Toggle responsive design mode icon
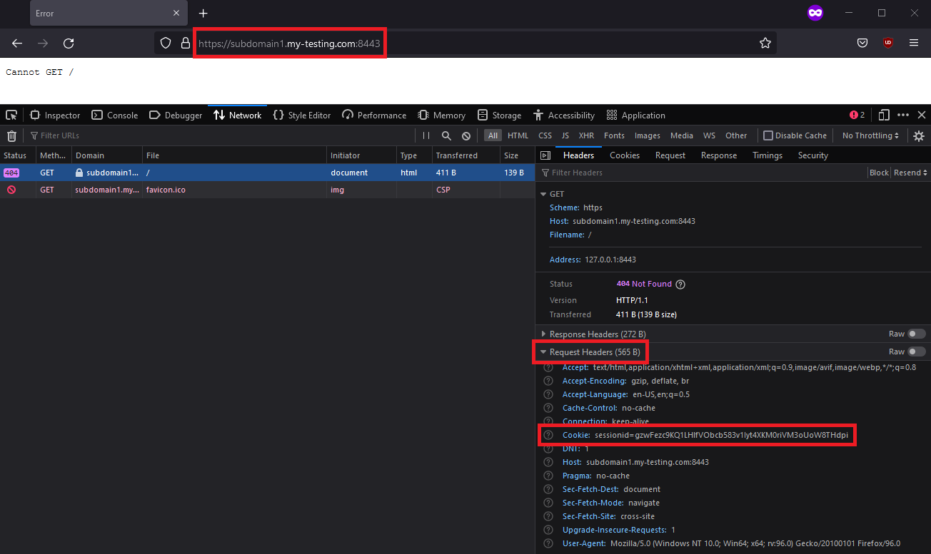This screenshot has height=554, width=931. pos(884,115)
